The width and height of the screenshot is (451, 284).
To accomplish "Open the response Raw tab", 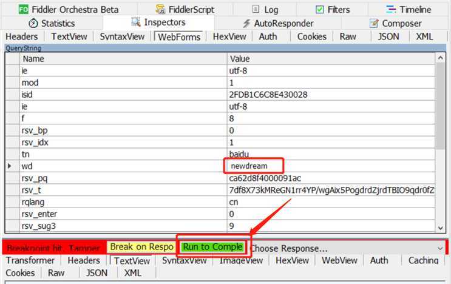I will pyautogui.click(x=56, y=273).
